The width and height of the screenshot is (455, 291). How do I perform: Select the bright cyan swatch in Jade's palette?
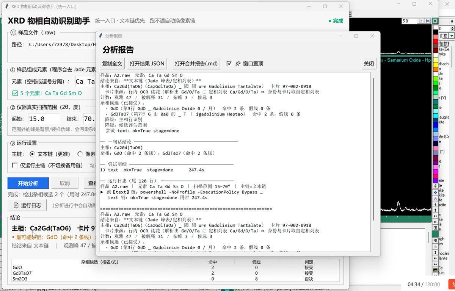(x=435, y=115)
